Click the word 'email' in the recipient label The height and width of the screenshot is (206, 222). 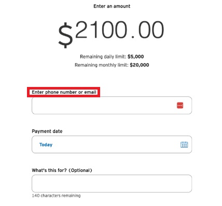(x=90, y=92)
